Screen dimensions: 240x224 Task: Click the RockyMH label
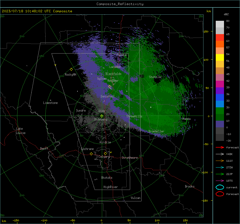(x=70, y=75)
